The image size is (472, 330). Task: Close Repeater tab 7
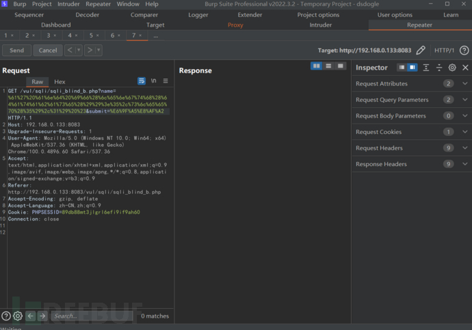tap(140, 36)
